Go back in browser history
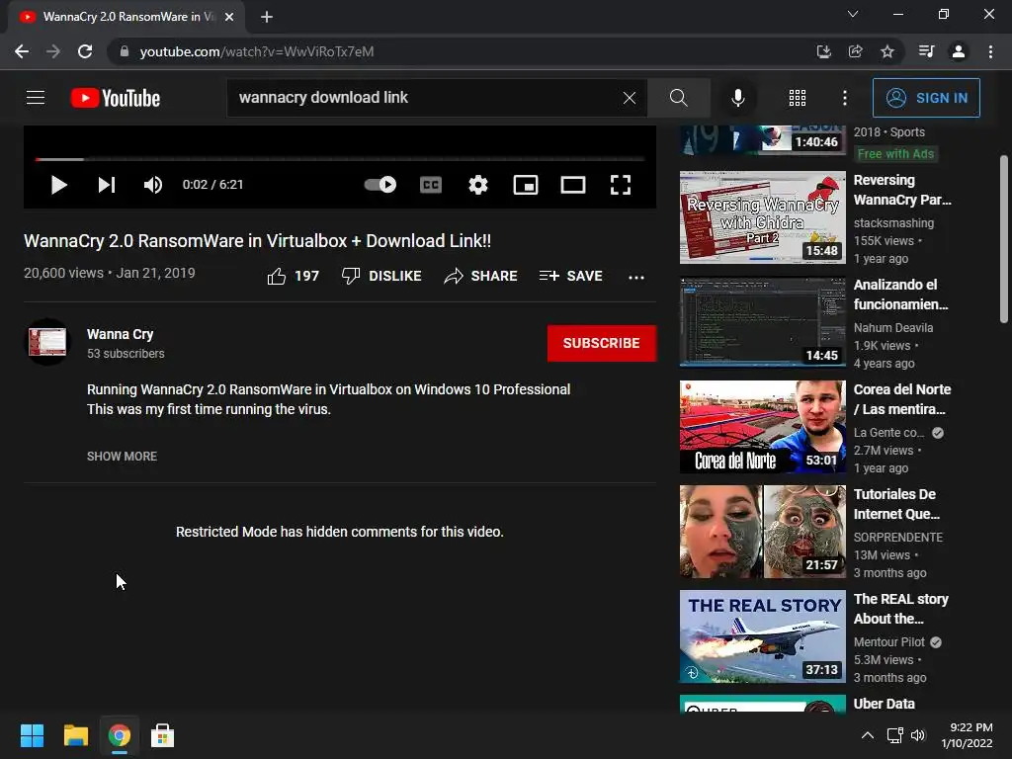Viewport: 1012px width, 759px height. click(22, 51)
